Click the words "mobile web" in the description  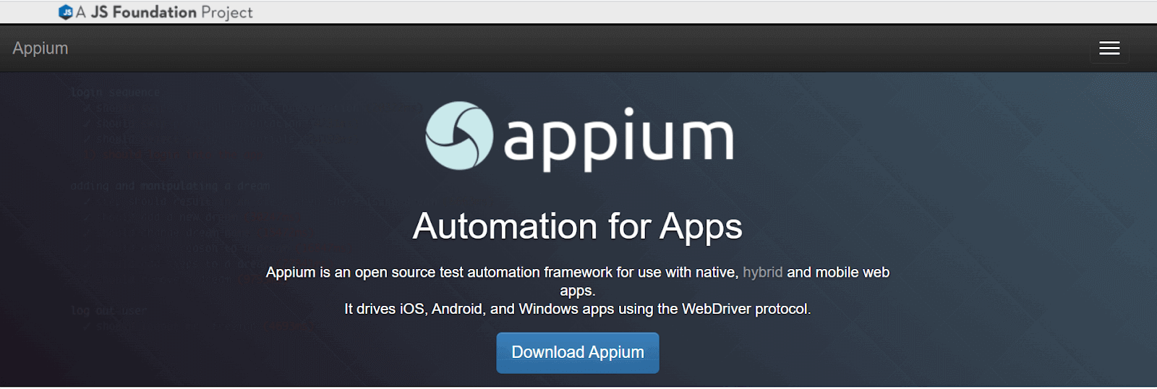[853, 273]
